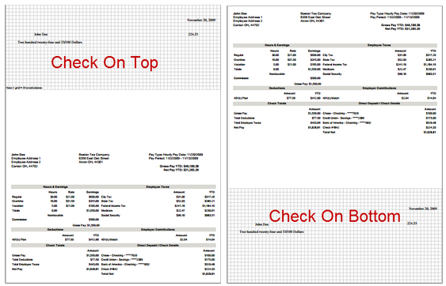This screenshot has width=446, height=286.
Task: Click written amount line on the bottom check
Action: click(272, 231)
